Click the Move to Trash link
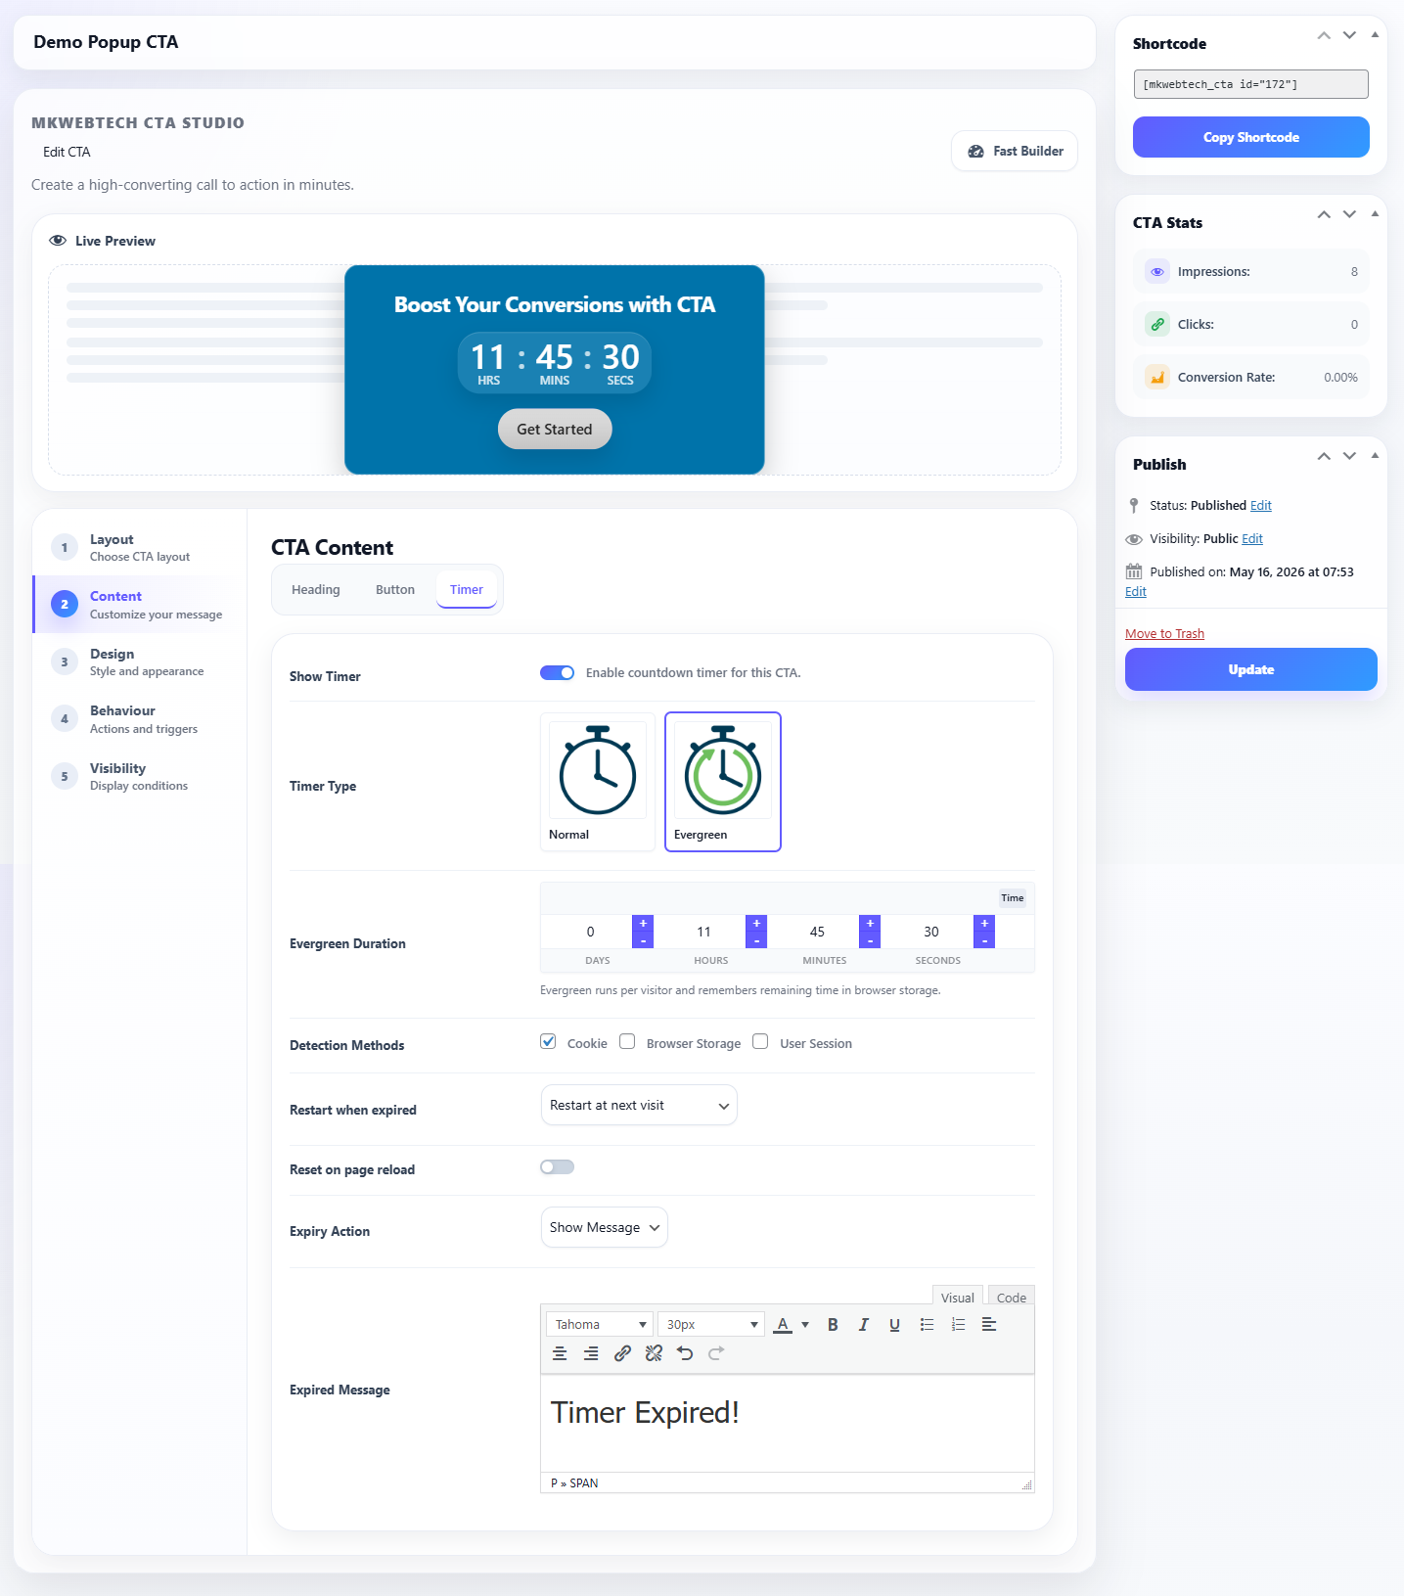 (1164, 633)
